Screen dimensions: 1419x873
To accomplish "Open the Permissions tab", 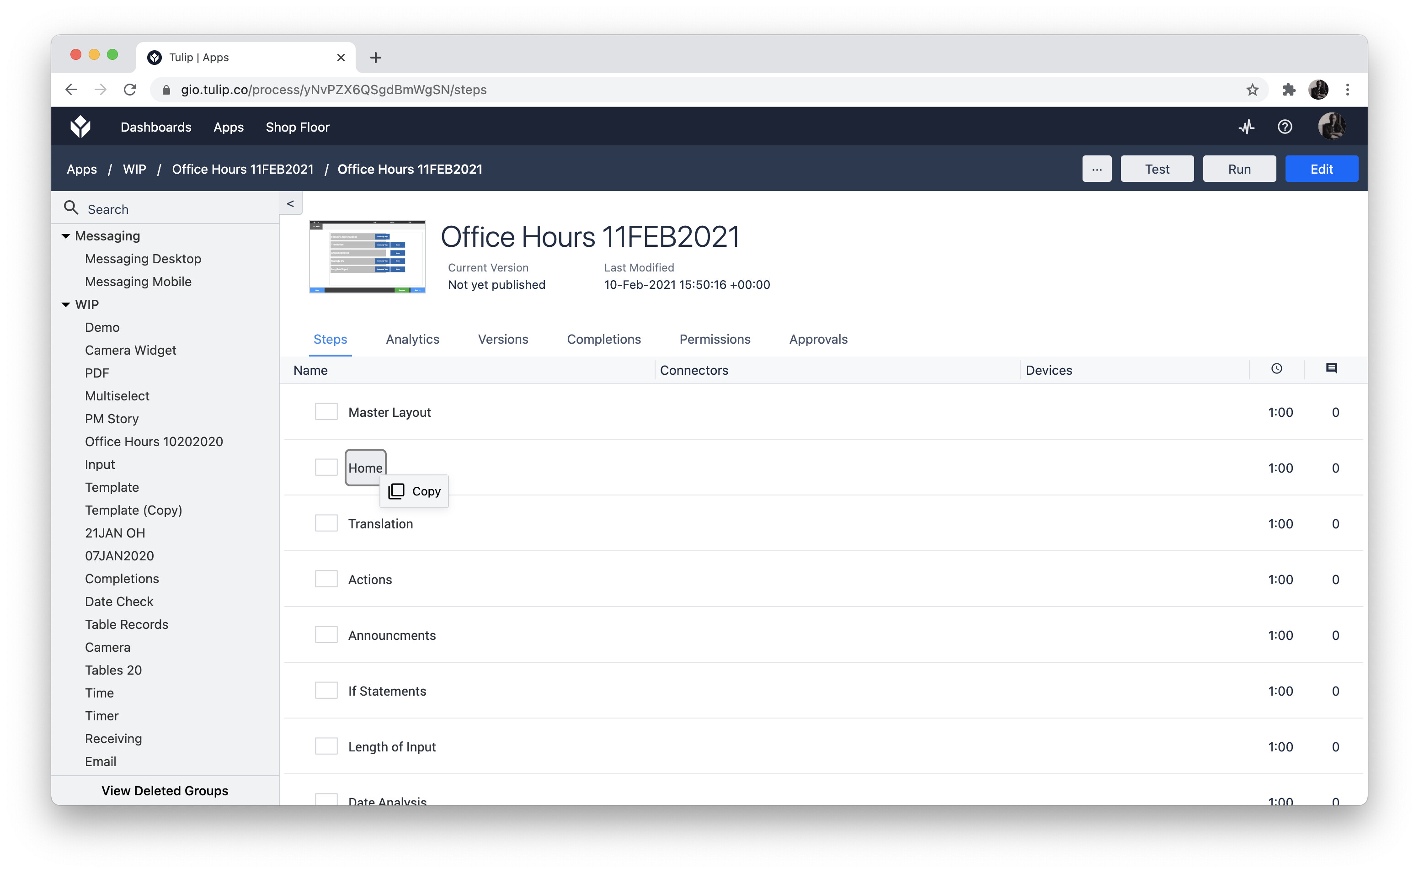I will tap(714, 340).
